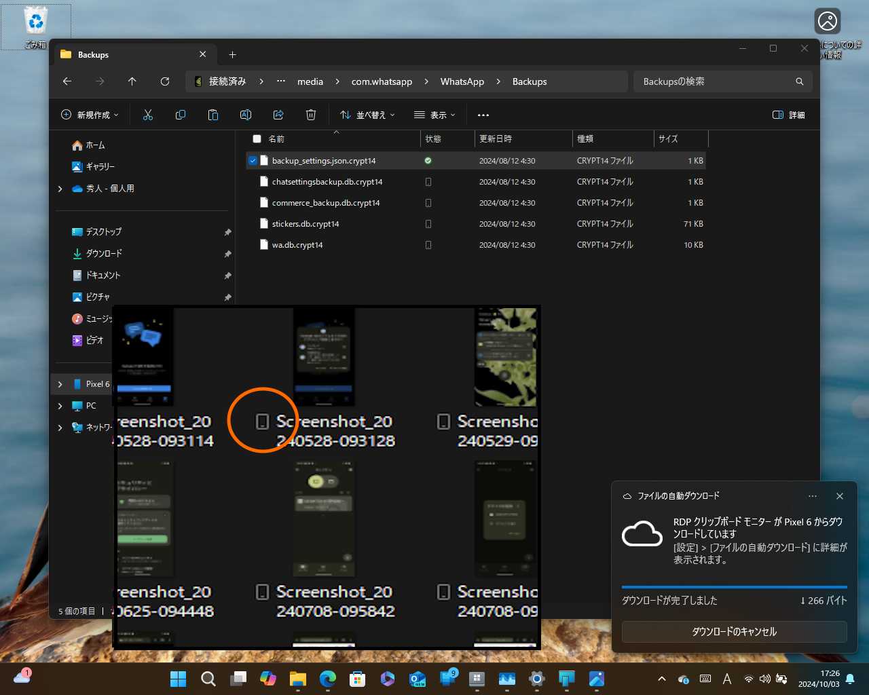Click the Cut scissors icon in toolbar
The width and height of the screenshot is (869, 695).
pos(148,115)
